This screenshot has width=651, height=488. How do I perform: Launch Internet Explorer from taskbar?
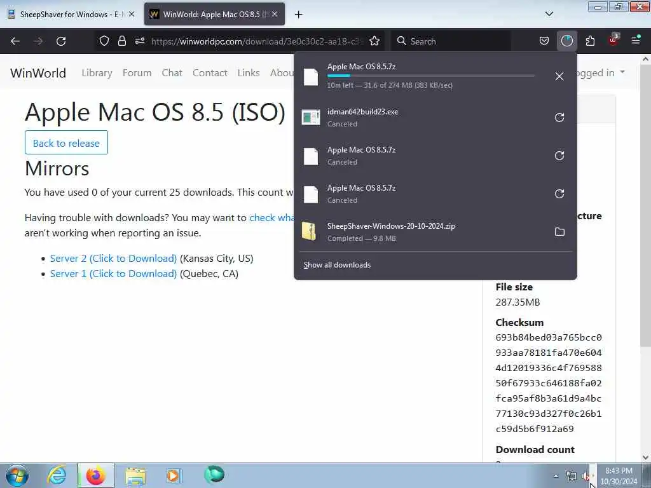coord(57,475)
